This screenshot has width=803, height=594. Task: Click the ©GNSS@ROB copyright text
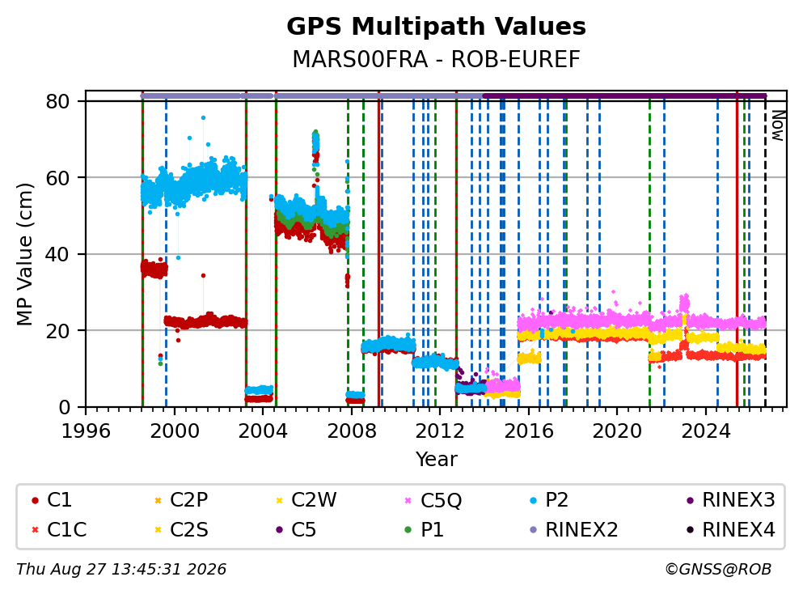click(718, 570)
